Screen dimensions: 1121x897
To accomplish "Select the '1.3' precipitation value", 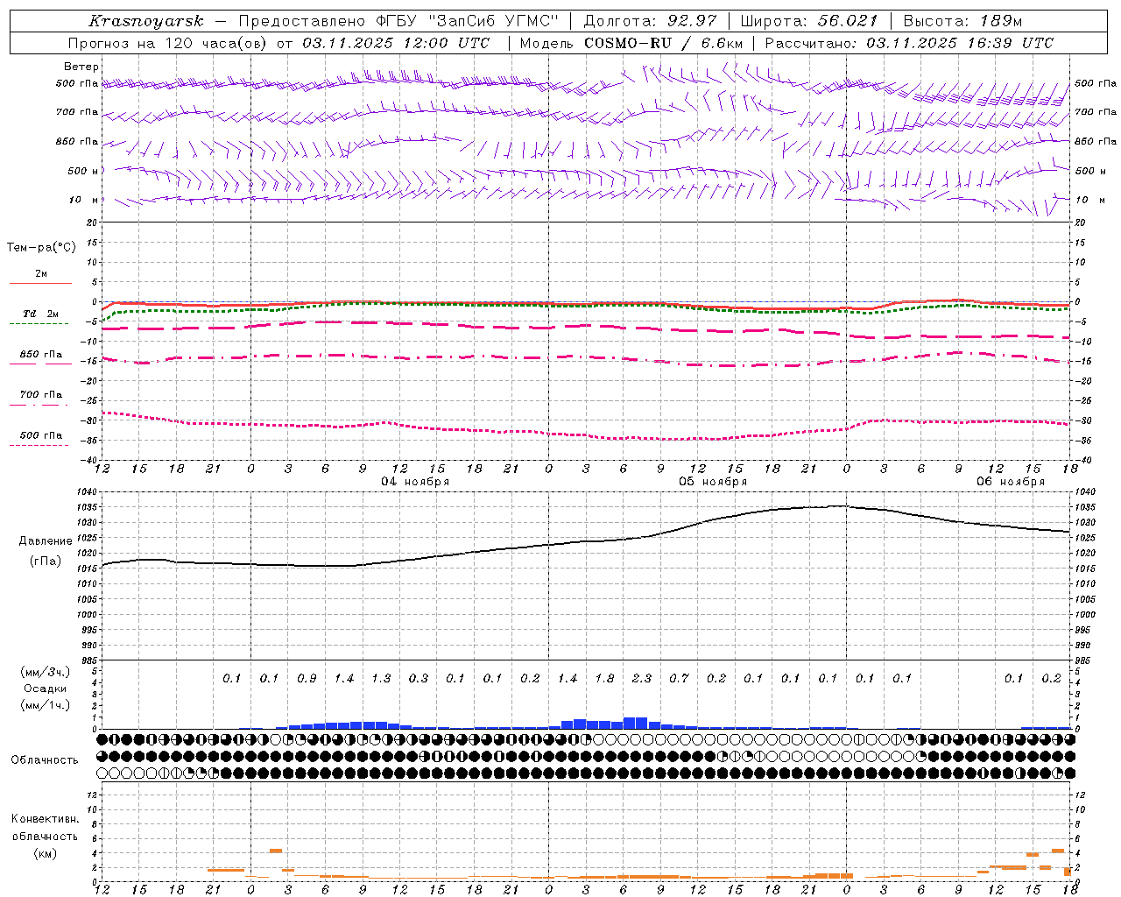I will pyautogui.click(x=381, y=678).
